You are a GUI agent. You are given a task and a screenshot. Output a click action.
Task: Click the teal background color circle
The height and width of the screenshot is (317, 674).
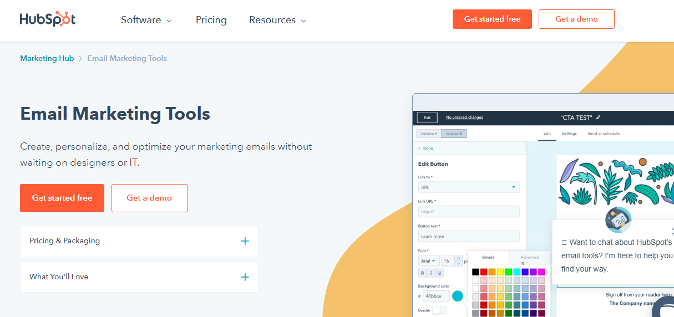tap(458, 296)
